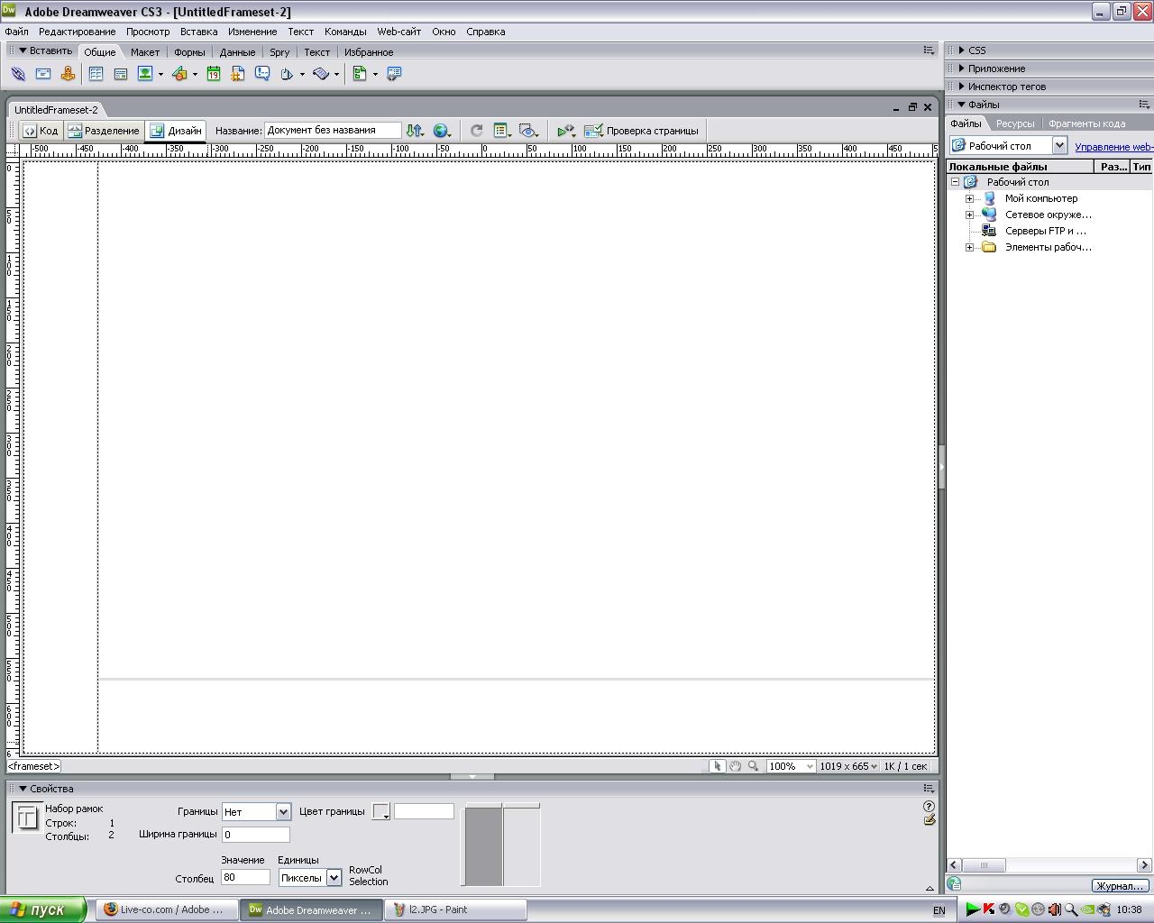Open the Команды menu
1154x923 pixels.
(345, 32)
